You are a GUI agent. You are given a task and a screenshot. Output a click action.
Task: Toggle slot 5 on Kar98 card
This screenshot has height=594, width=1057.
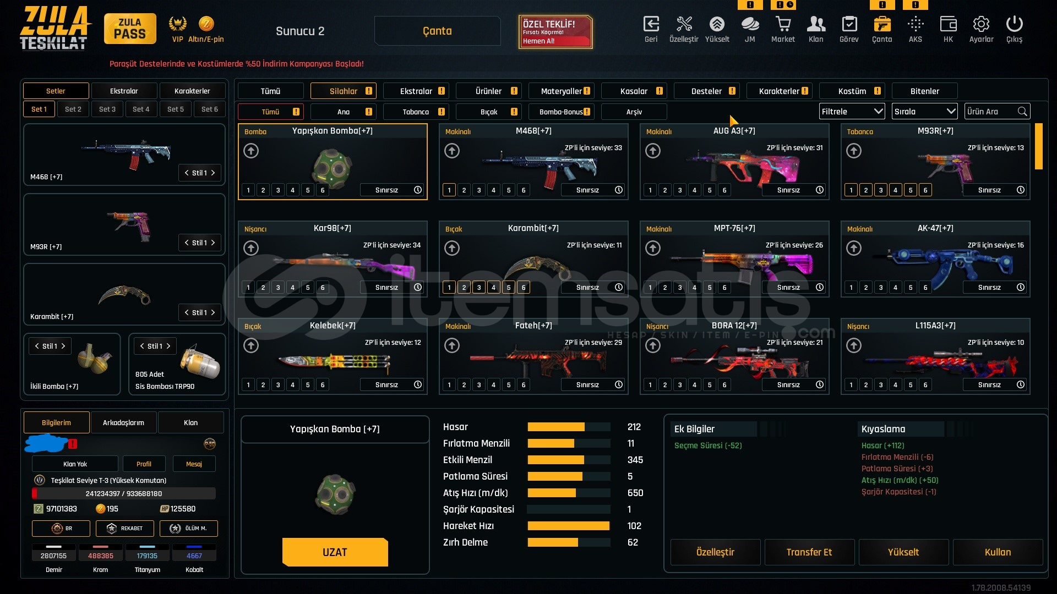coord(308,288)
